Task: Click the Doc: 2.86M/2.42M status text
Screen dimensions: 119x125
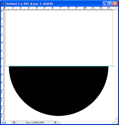Action: pos(35,122)
